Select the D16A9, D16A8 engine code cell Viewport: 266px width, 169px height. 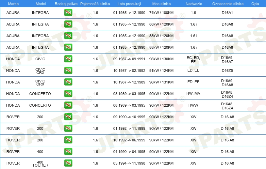click(227, 83)
